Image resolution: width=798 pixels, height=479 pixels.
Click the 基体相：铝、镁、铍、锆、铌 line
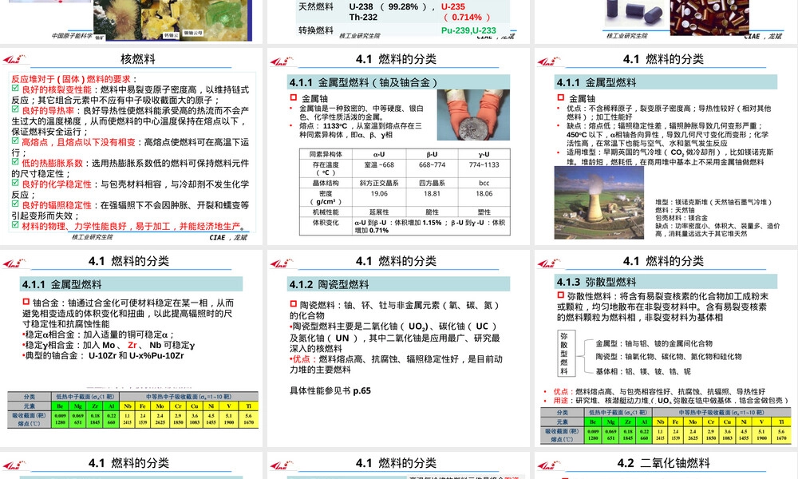point(642,371)
